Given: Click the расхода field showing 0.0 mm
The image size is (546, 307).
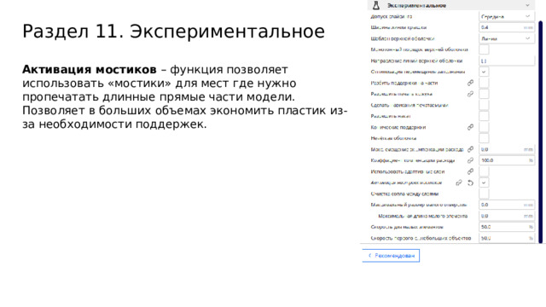Looking at the screenshot, I should pos(506,149).
